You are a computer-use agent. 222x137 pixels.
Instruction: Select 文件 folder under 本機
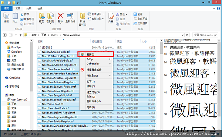[12, 108]
